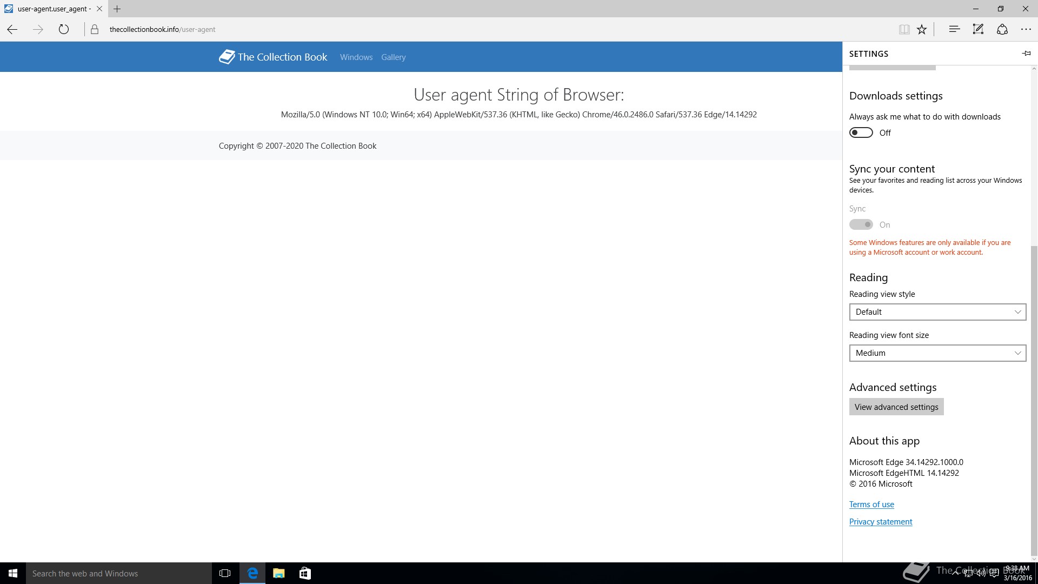1038x584 pixels.
Task: Click the forward navigation arrow
Action: (38, 29)
